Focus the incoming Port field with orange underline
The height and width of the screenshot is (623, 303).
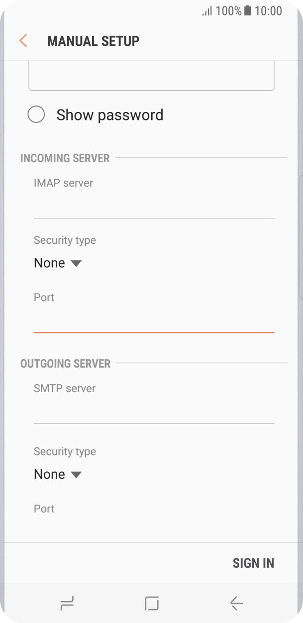coord(154,318)
